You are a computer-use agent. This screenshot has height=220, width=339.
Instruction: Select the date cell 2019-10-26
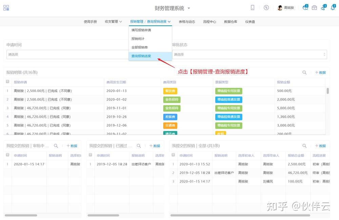[x=117, y=117]
